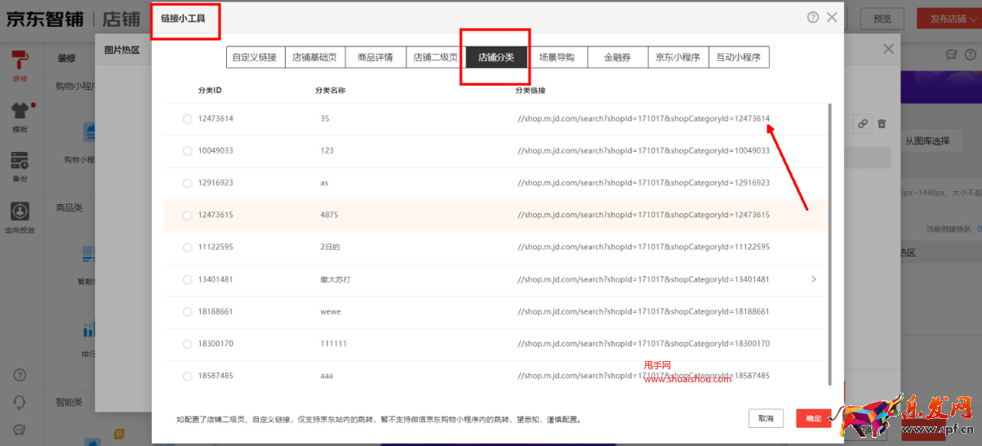This screenshot has width=982, height=446.
Task: Switch to 场景导购 tab
Action: (x=557, y=57)
